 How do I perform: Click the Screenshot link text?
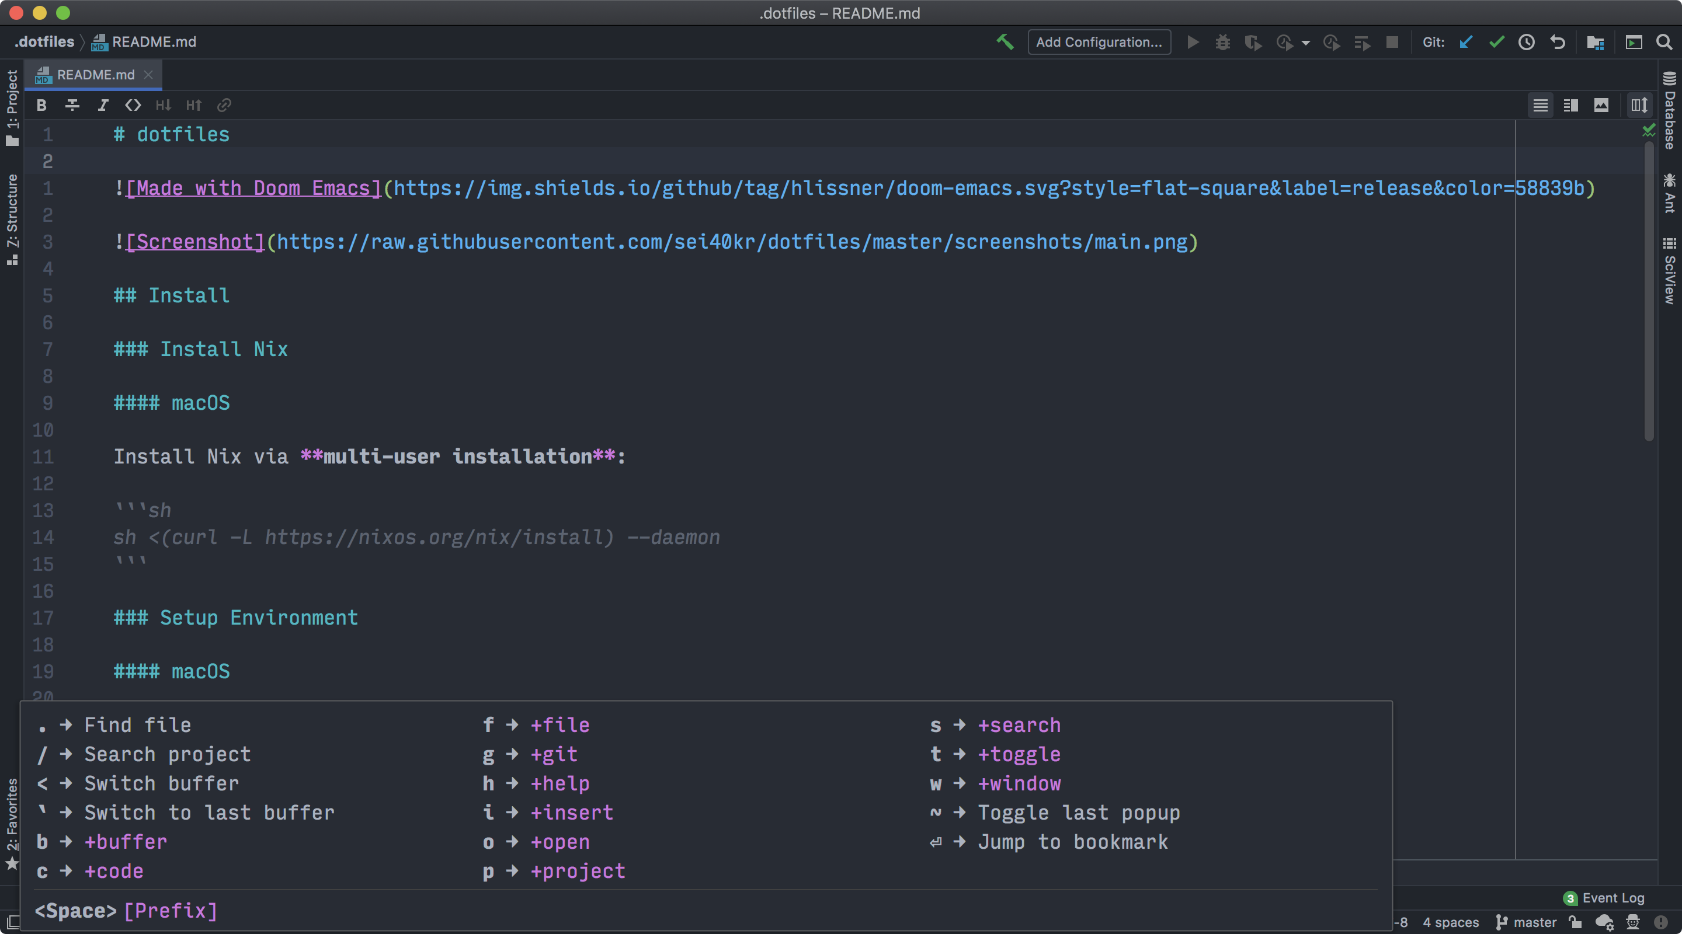[195, 242]
